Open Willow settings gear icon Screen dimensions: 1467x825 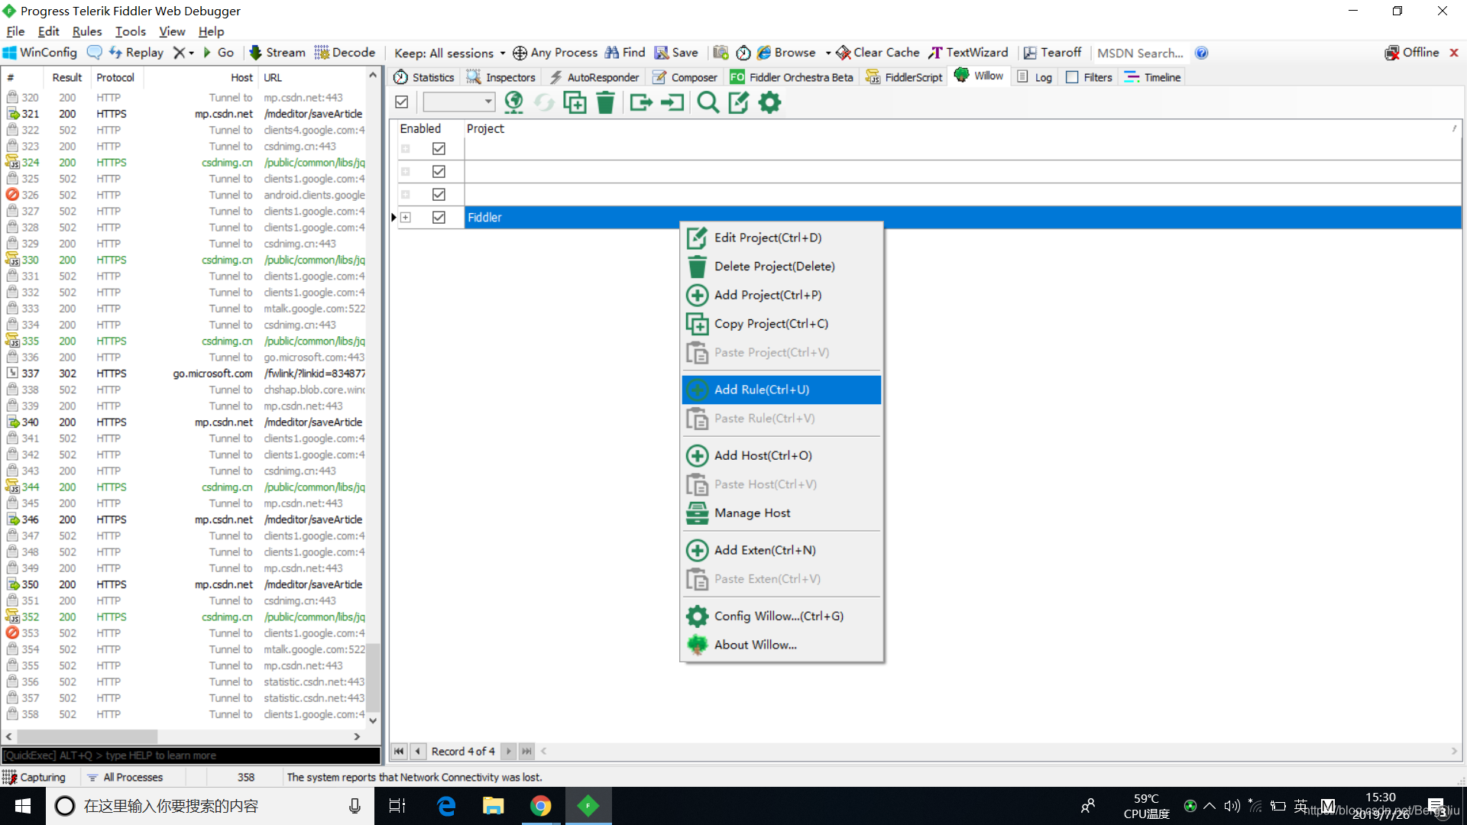pos(769,102)
